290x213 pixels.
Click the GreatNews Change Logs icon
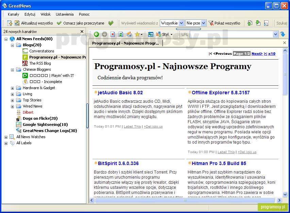(18, 131)
